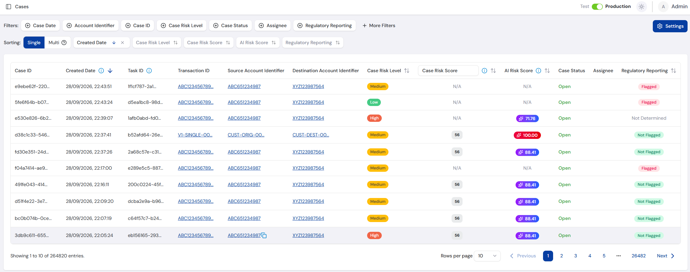Go to page 5
This screenshot has width=690, height=272.
604,256
